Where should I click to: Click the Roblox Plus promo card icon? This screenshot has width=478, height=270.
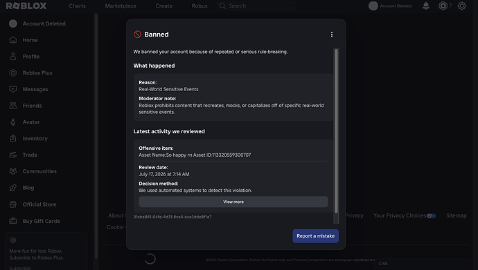(12, 240)
